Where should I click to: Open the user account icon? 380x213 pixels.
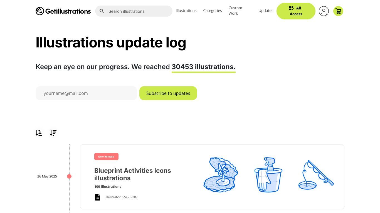tap(324, 11)
